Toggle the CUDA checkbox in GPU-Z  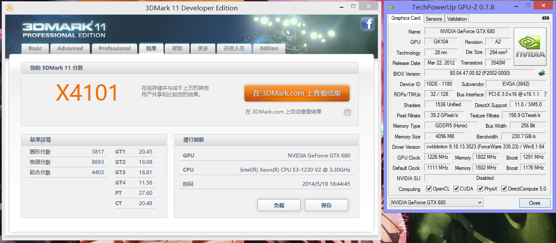click(456, 189)
